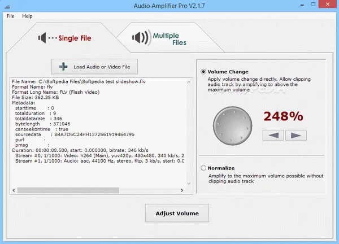Decrease volume with the left arrow button
This screenshot has width=339, height=244.
pos(273,136)
